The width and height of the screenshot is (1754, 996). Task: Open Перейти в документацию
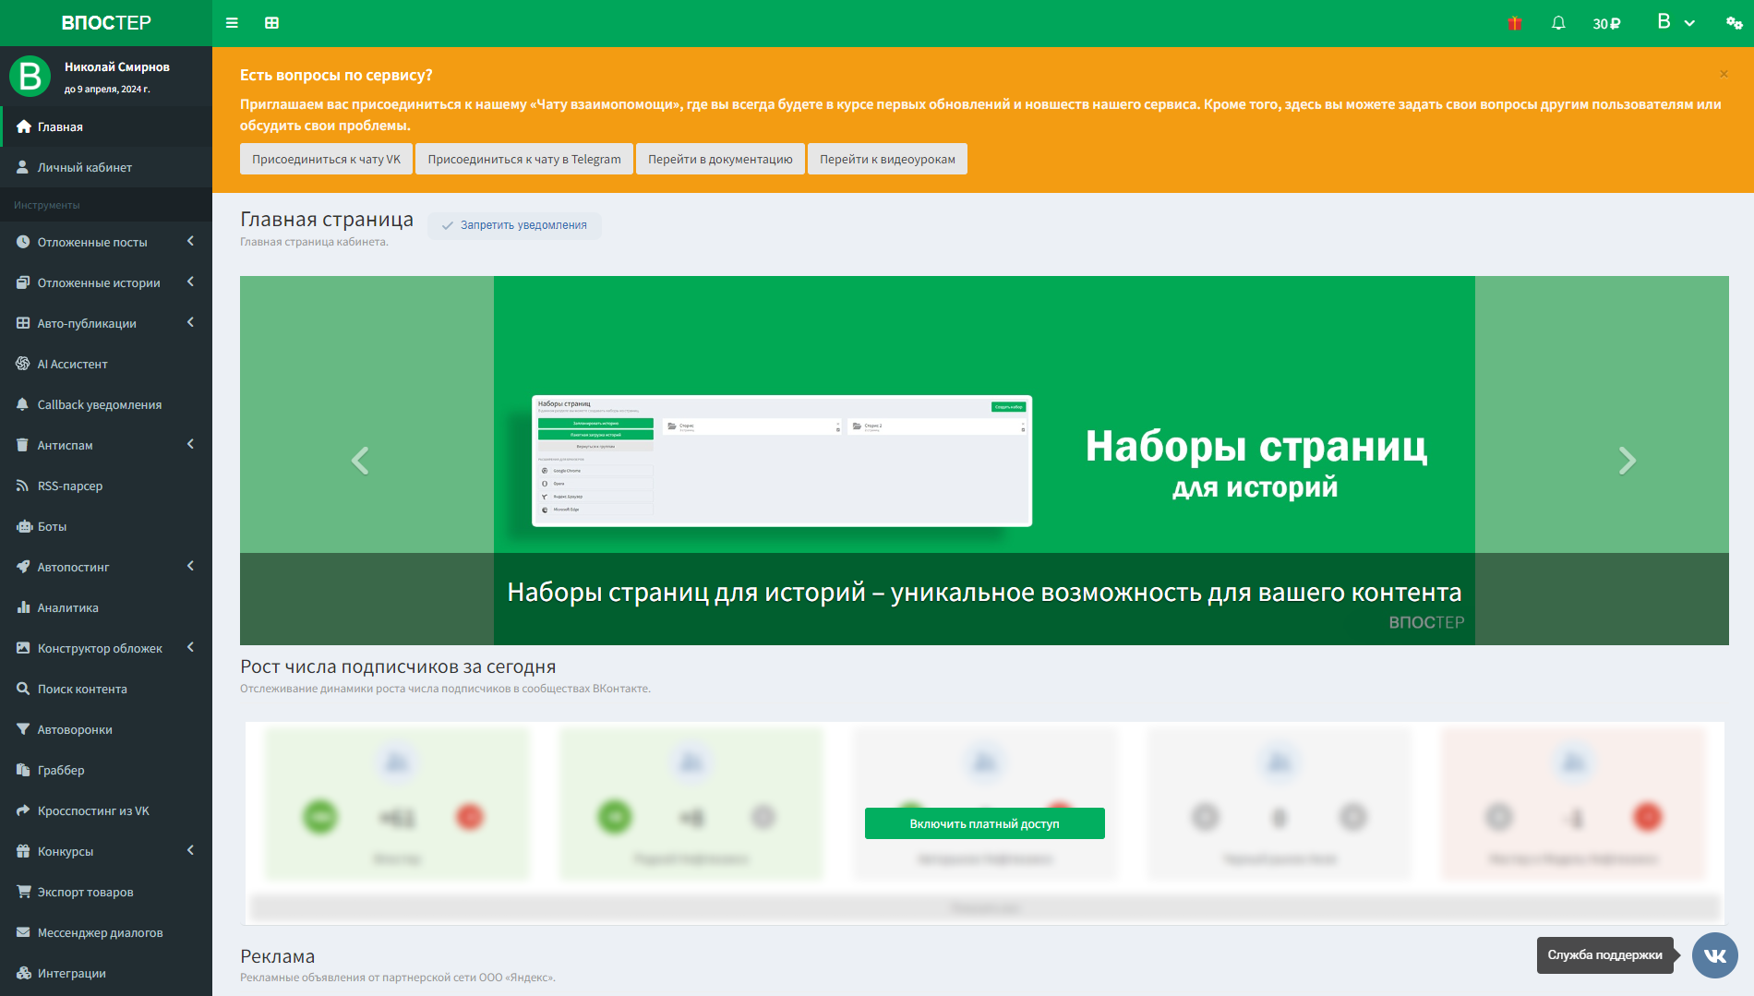[719, 159]
